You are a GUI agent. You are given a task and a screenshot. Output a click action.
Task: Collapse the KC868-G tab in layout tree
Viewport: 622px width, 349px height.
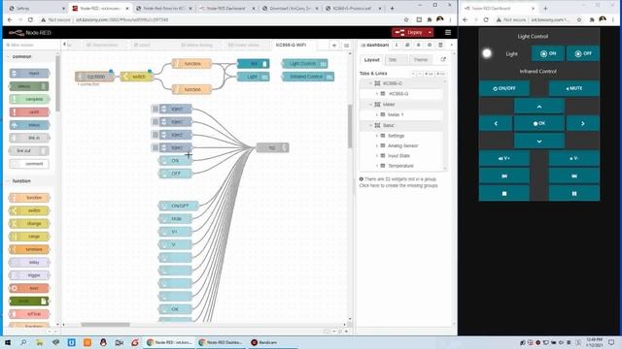click(x=370, y=83)
